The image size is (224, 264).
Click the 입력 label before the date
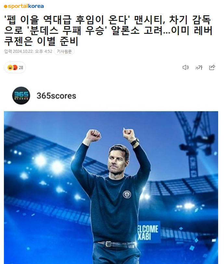pyautogui.click(x=8, y=51)
